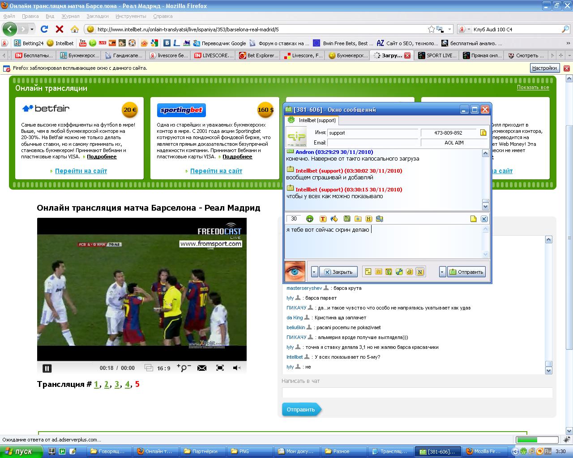Close the popup blocked notification bar

coord(567,68)
